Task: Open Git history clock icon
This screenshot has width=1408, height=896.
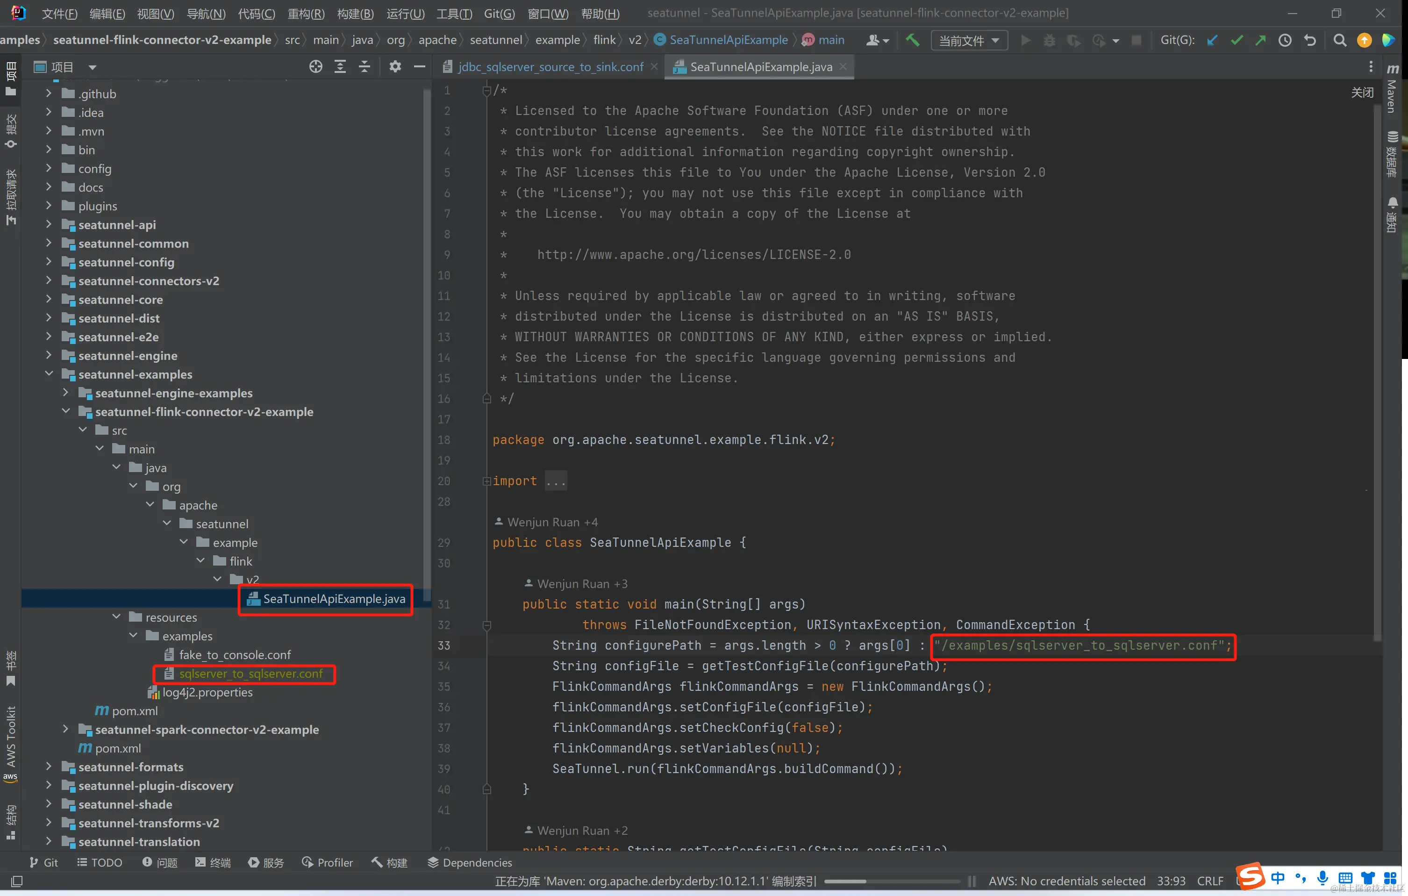Action: pyautogui.click(x=1285, y=40)
